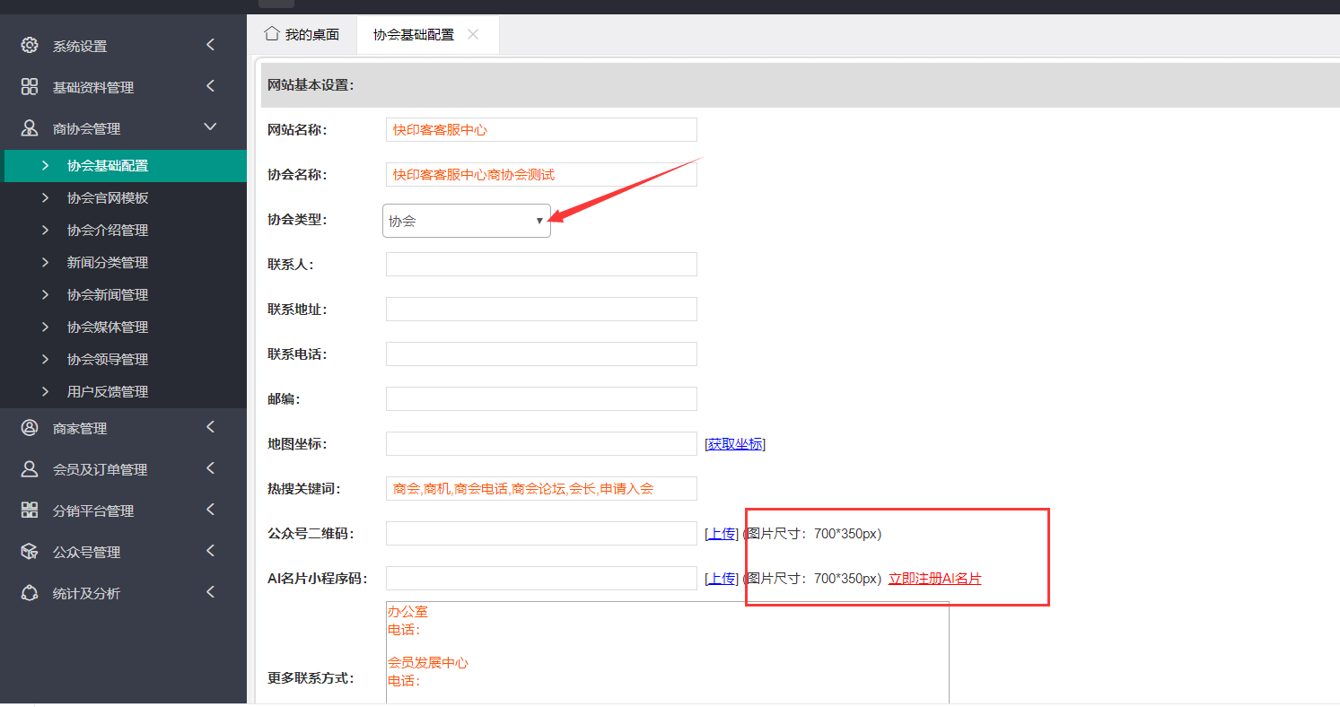Expand the 系统设置 menu chevron
Image resolution: width=1340 pixels, height=707 pixels.
(x=210, y=44)
